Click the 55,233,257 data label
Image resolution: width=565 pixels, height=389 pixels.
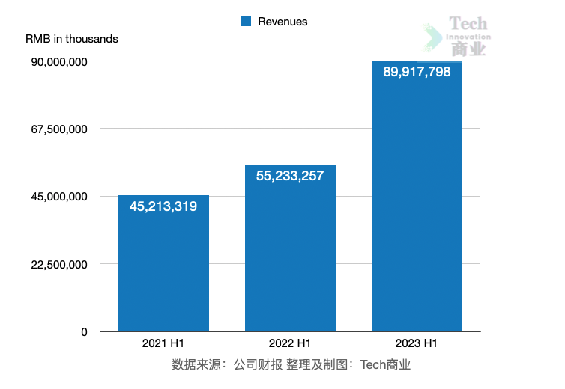(290, 177)
